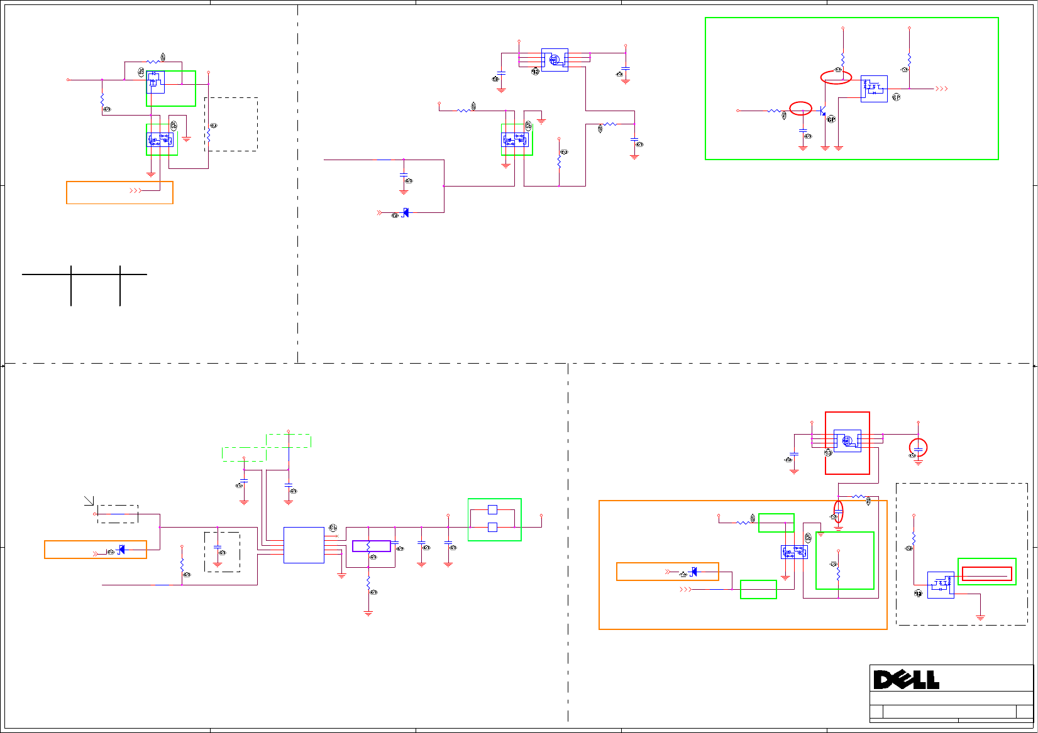Click the capacitor circled in red near ground
Viewport: 1038px width, 733px height.
pyautogui.click(x=918, y=448)
